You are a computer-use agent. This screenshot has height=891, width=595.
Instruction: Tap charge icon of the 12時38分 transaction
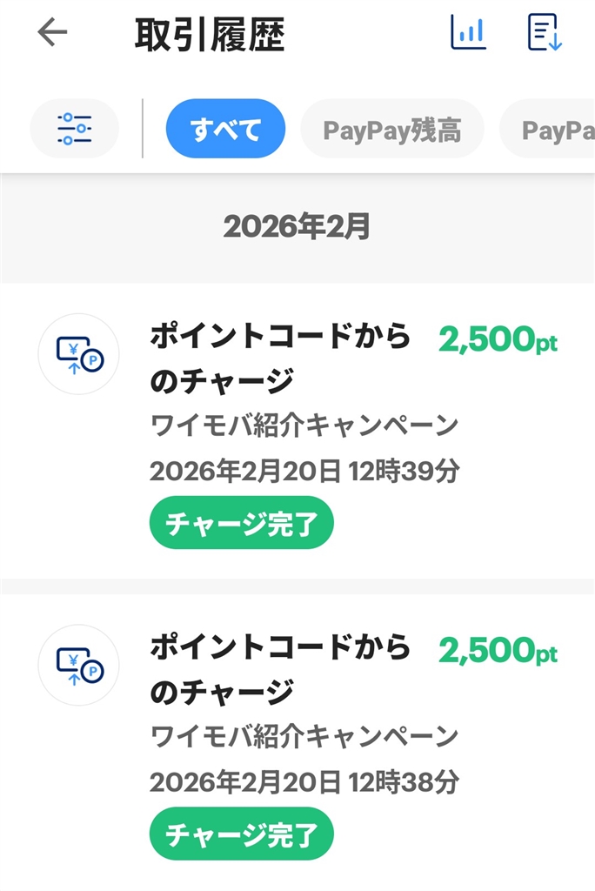pyautogui.click(x=78, y=665)
